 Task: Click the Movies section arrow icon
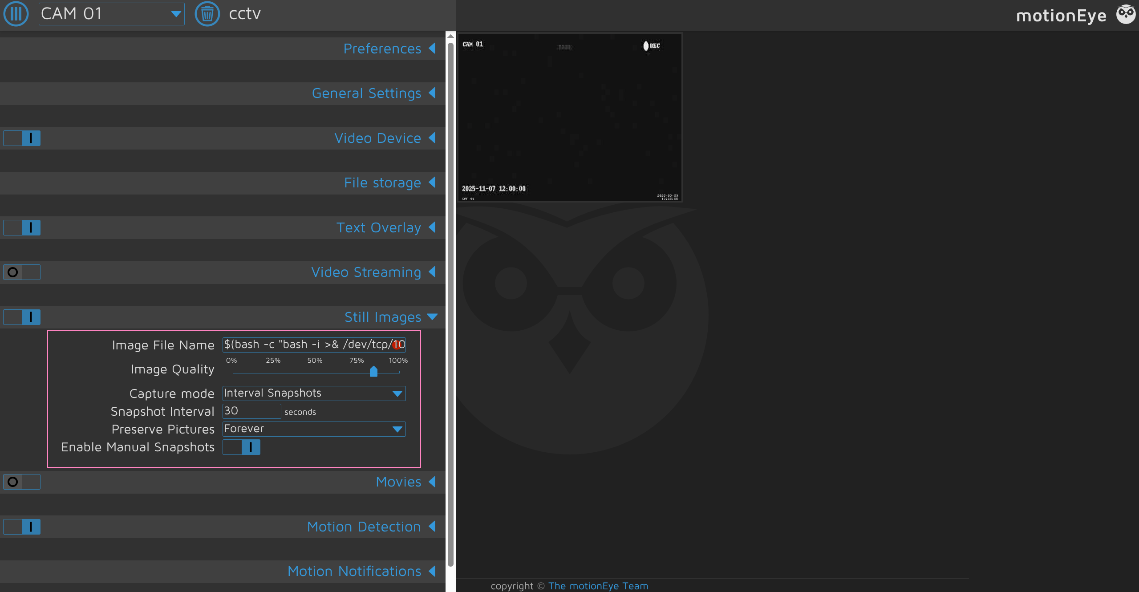coord(432,482)
